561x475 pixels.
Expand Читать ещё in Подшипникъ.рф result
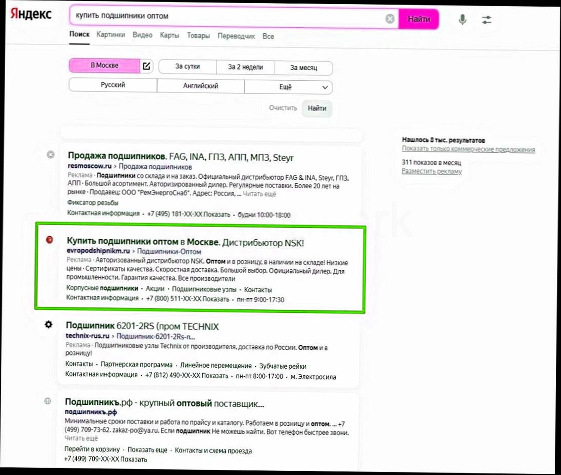click(81, 438)
